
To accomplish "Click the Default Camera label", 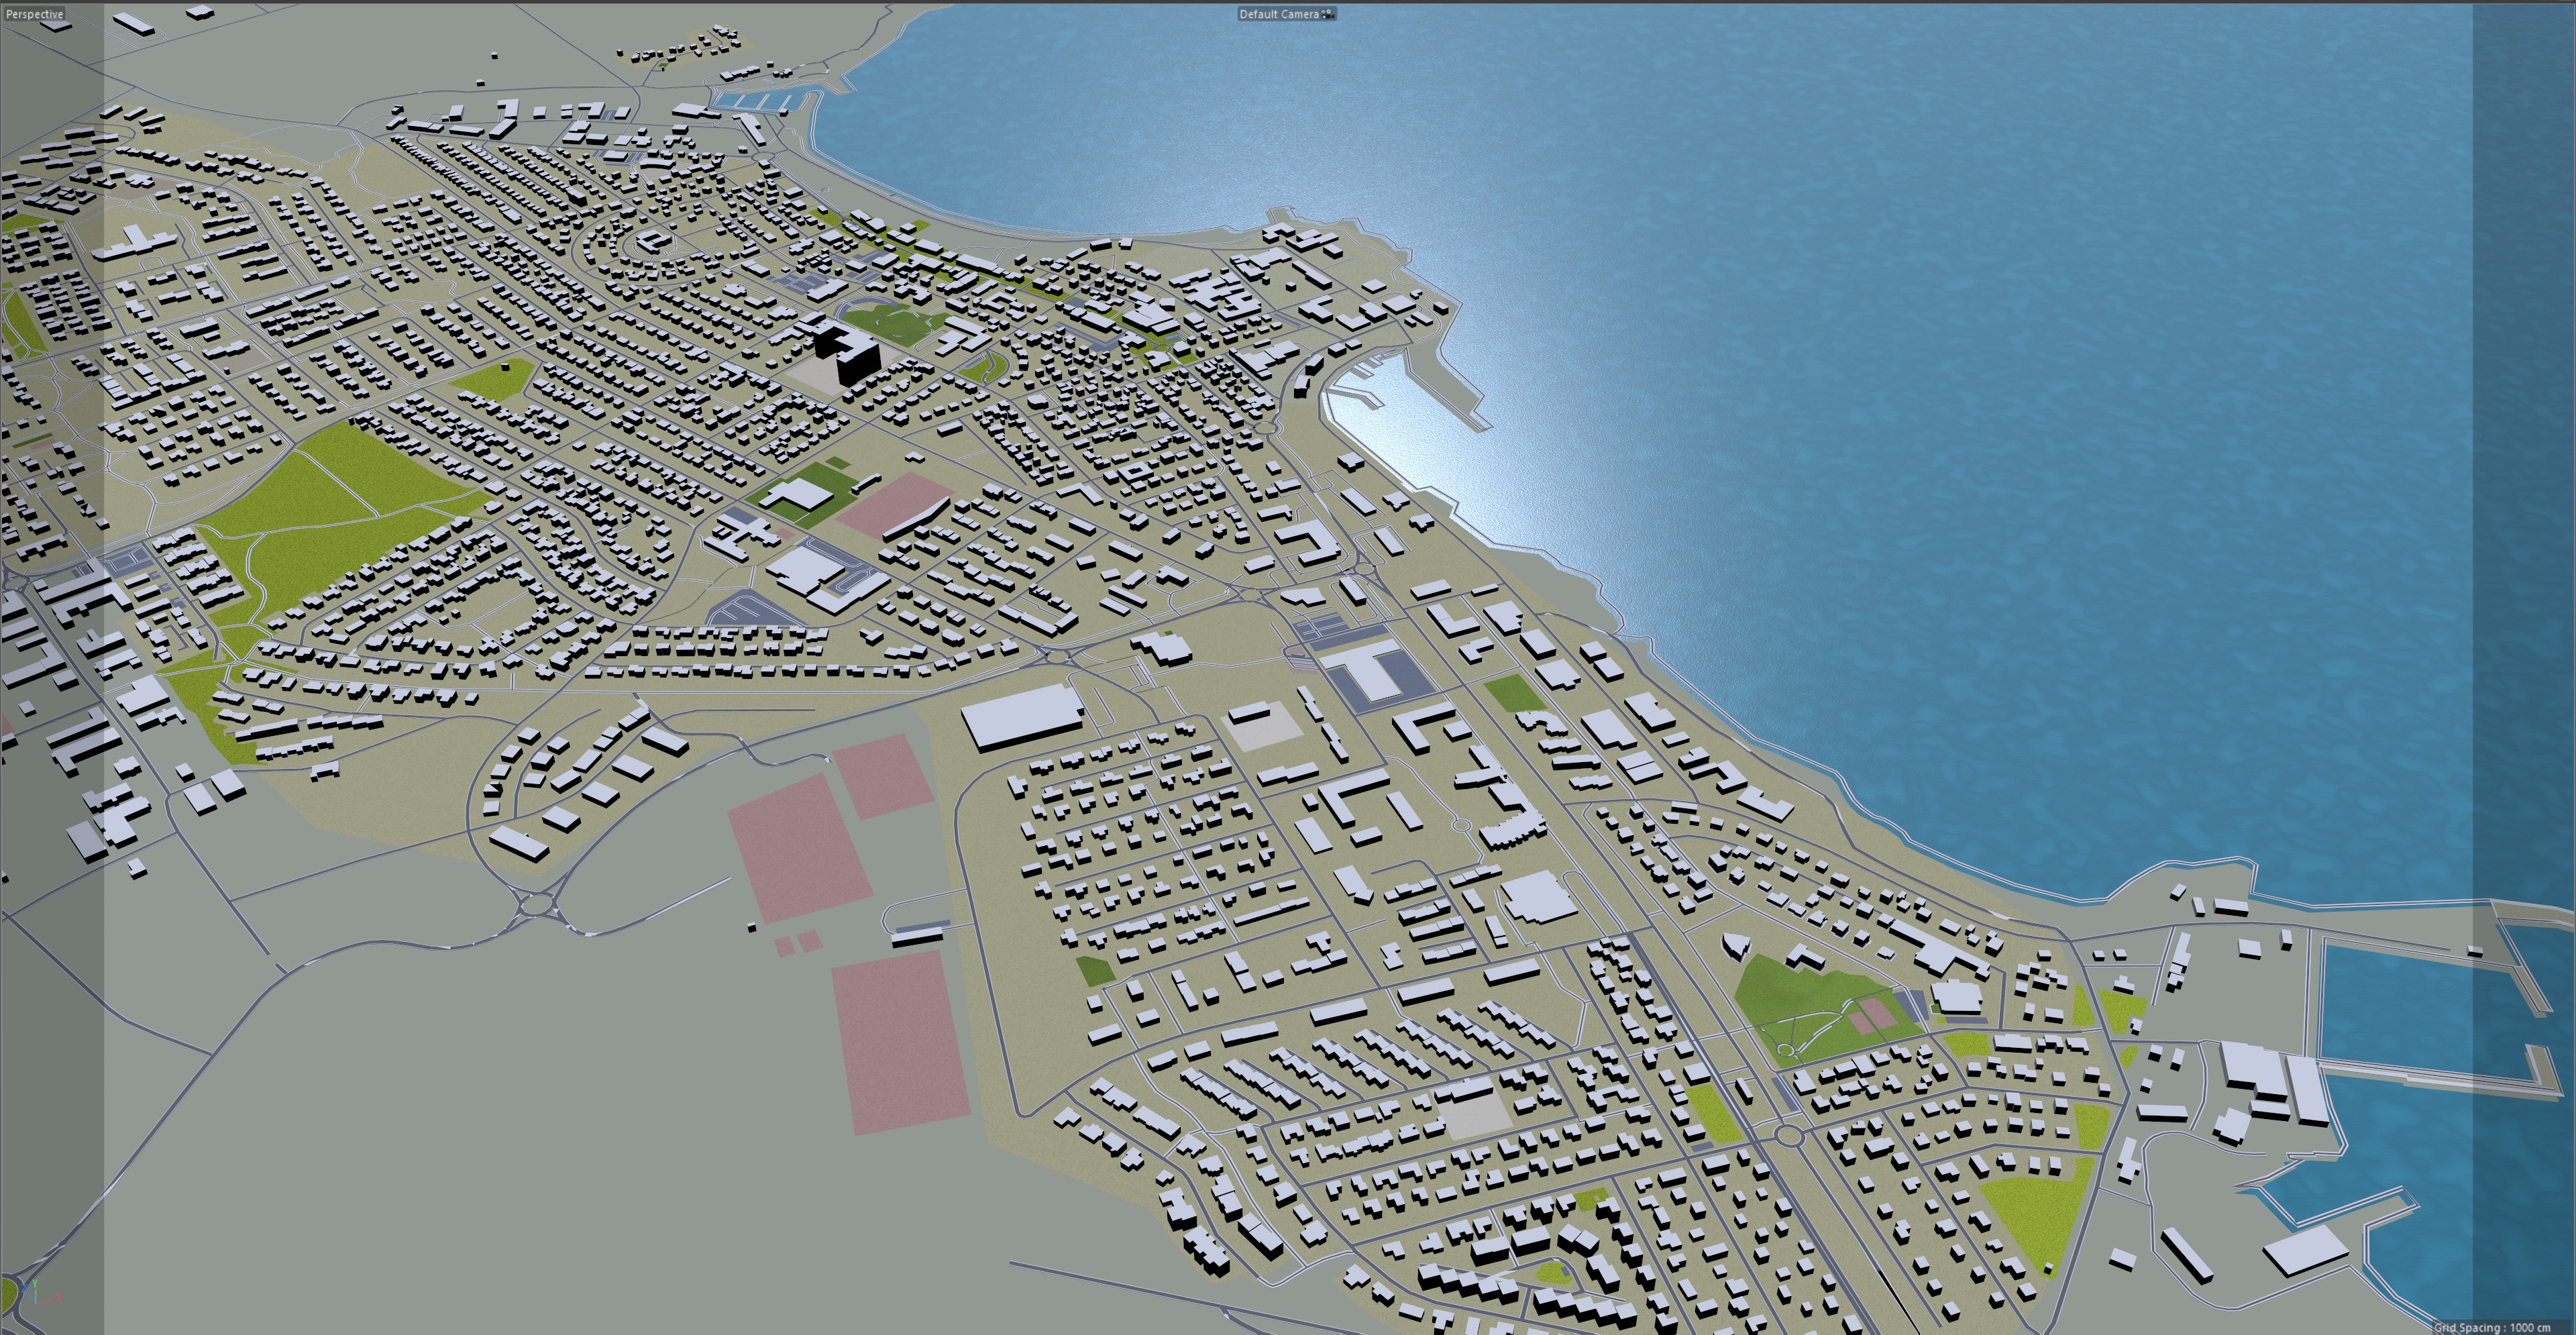I will tap(1278, 14).
